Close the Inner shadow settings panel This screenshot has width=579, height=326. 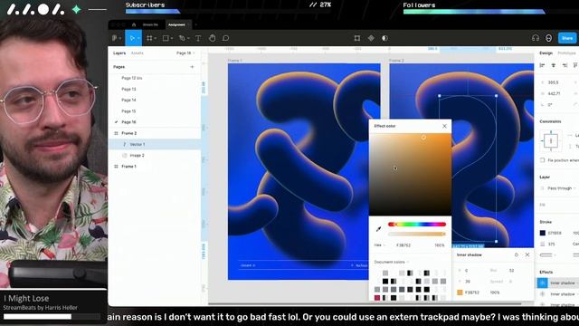527,254
